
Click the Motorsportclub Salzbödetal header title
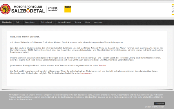pyautogui.click(x=28, y=9)
